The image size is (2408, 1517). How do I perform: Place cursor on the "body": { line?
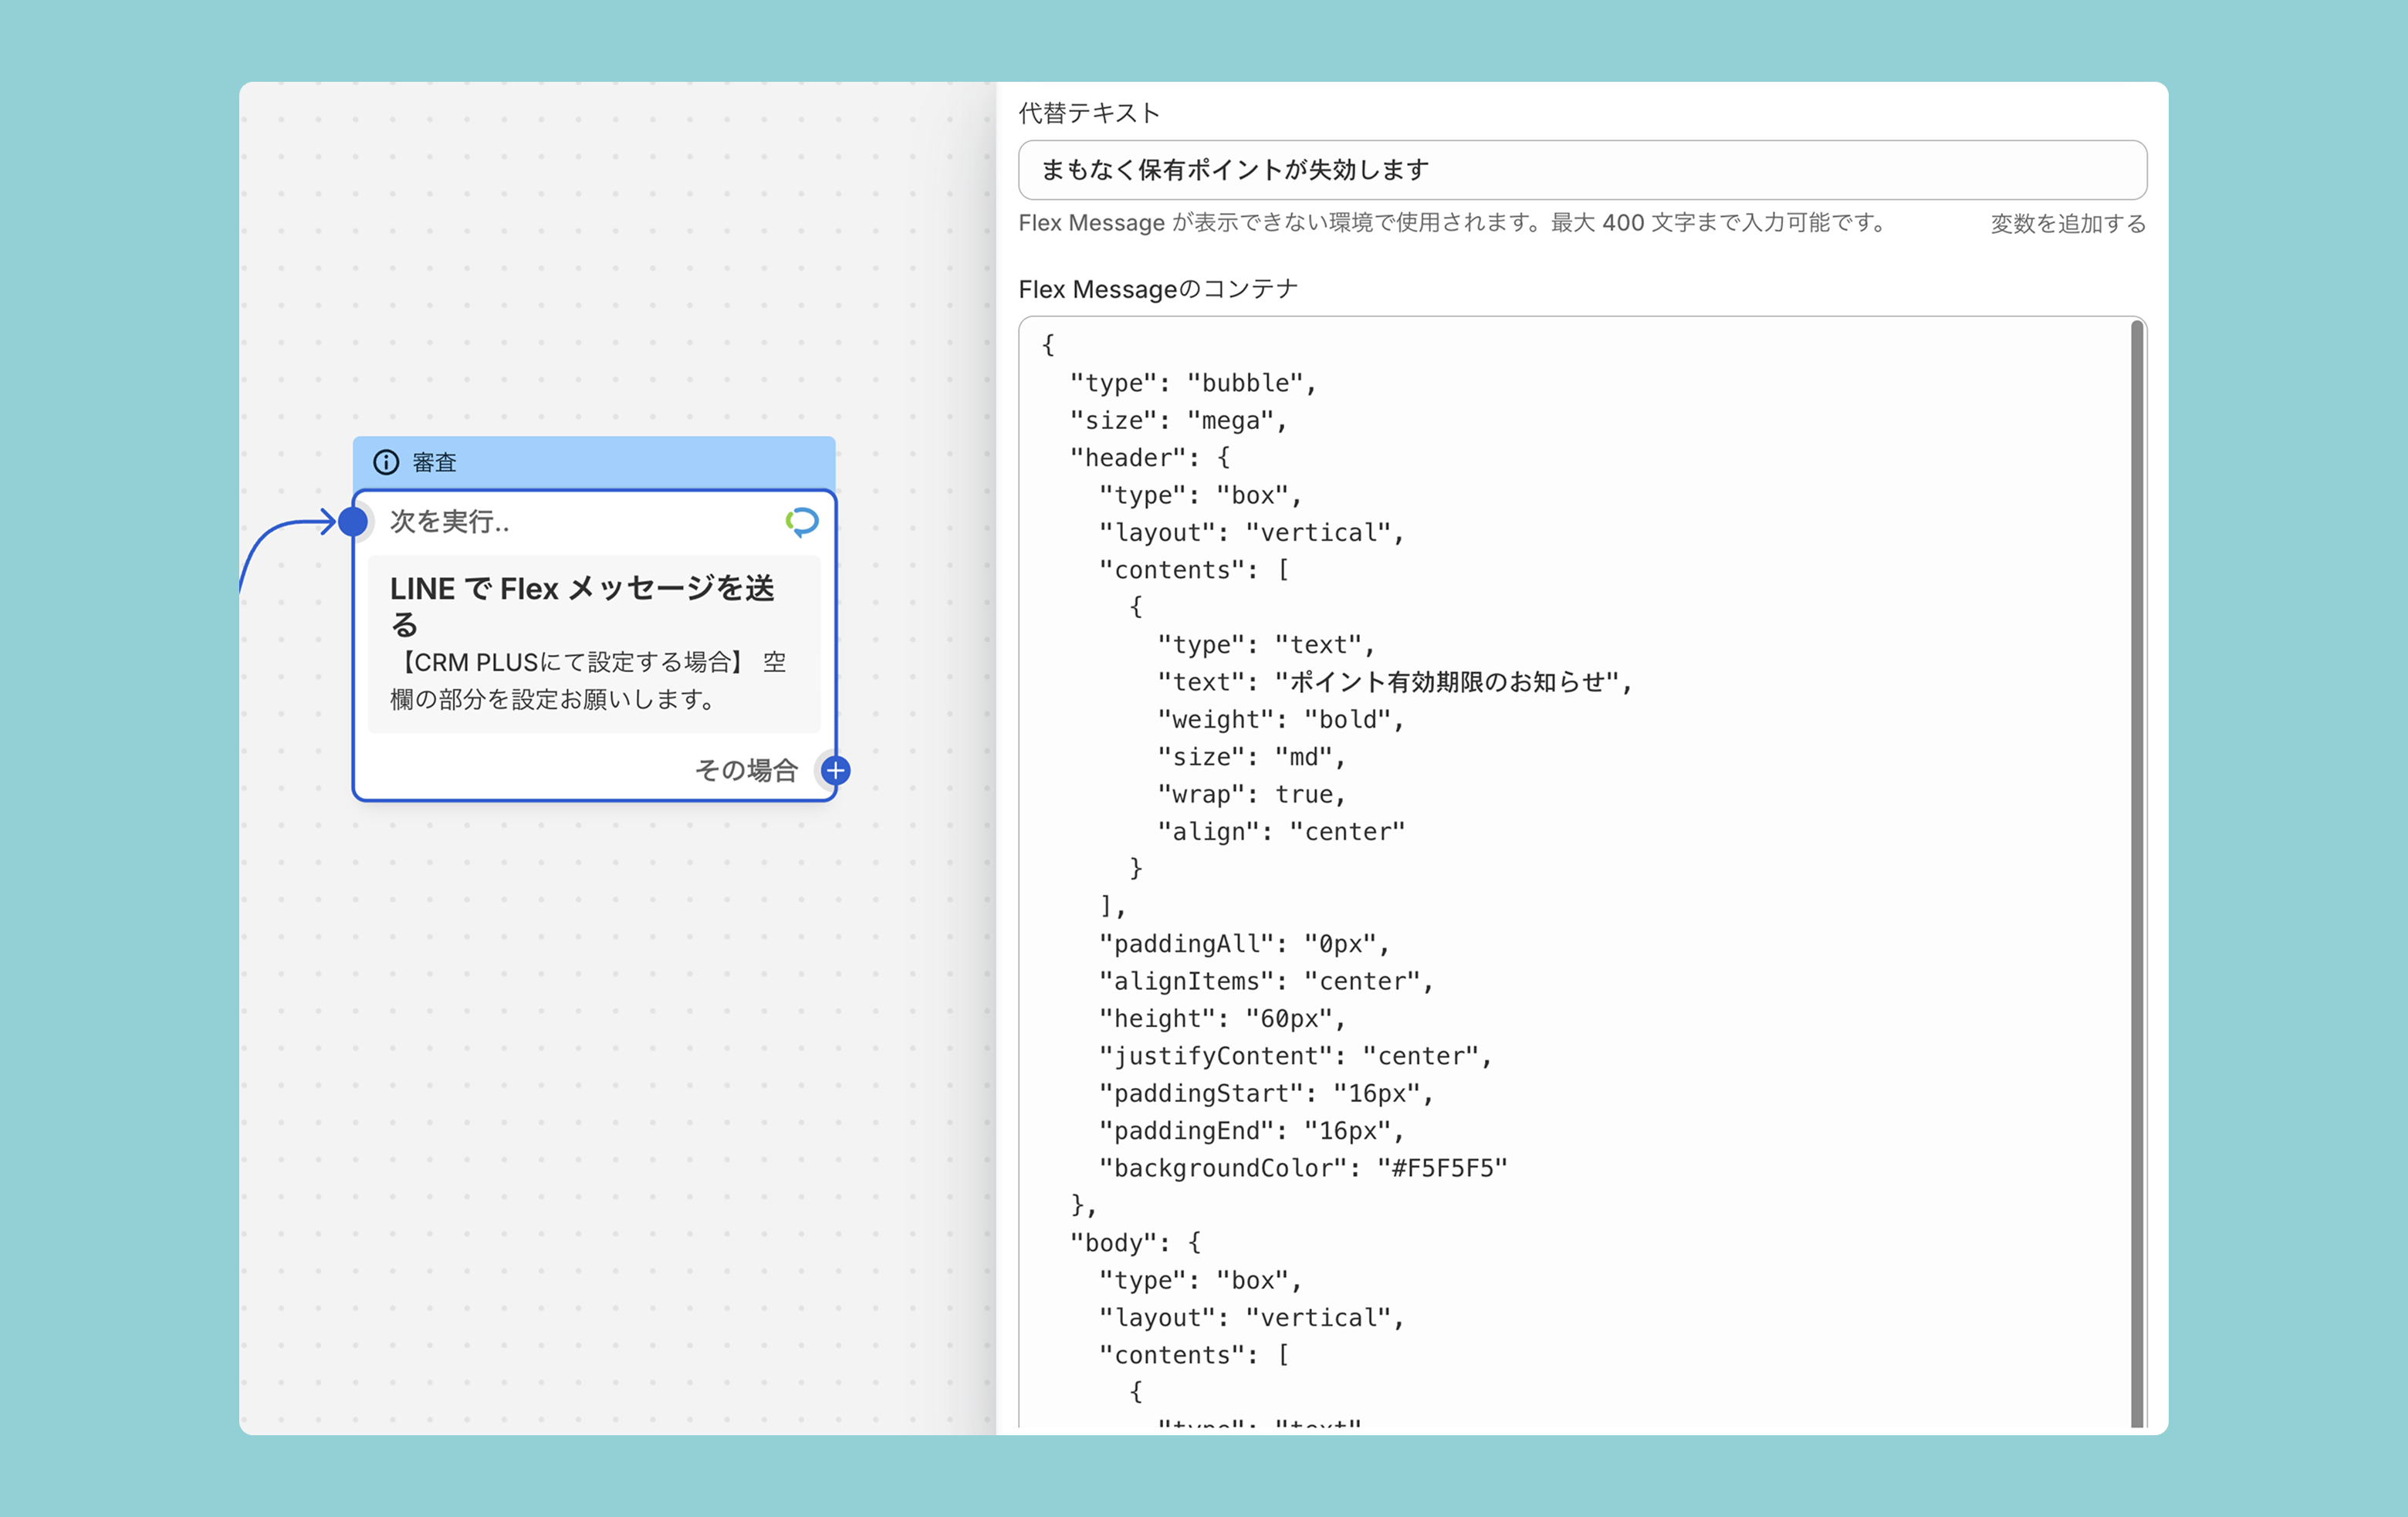1135,1243
